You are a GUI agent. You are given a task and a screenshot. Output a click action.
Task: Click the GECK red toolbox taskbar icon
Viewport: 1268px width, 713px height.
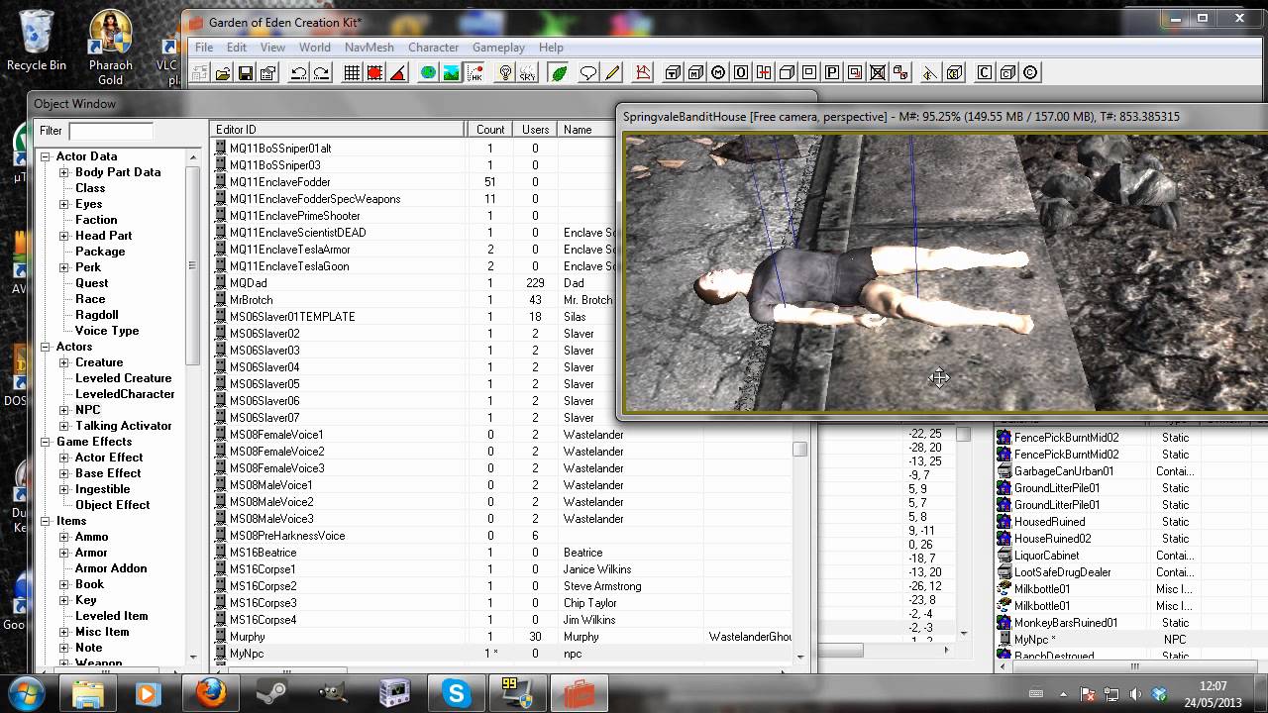[x=580, y=693]
